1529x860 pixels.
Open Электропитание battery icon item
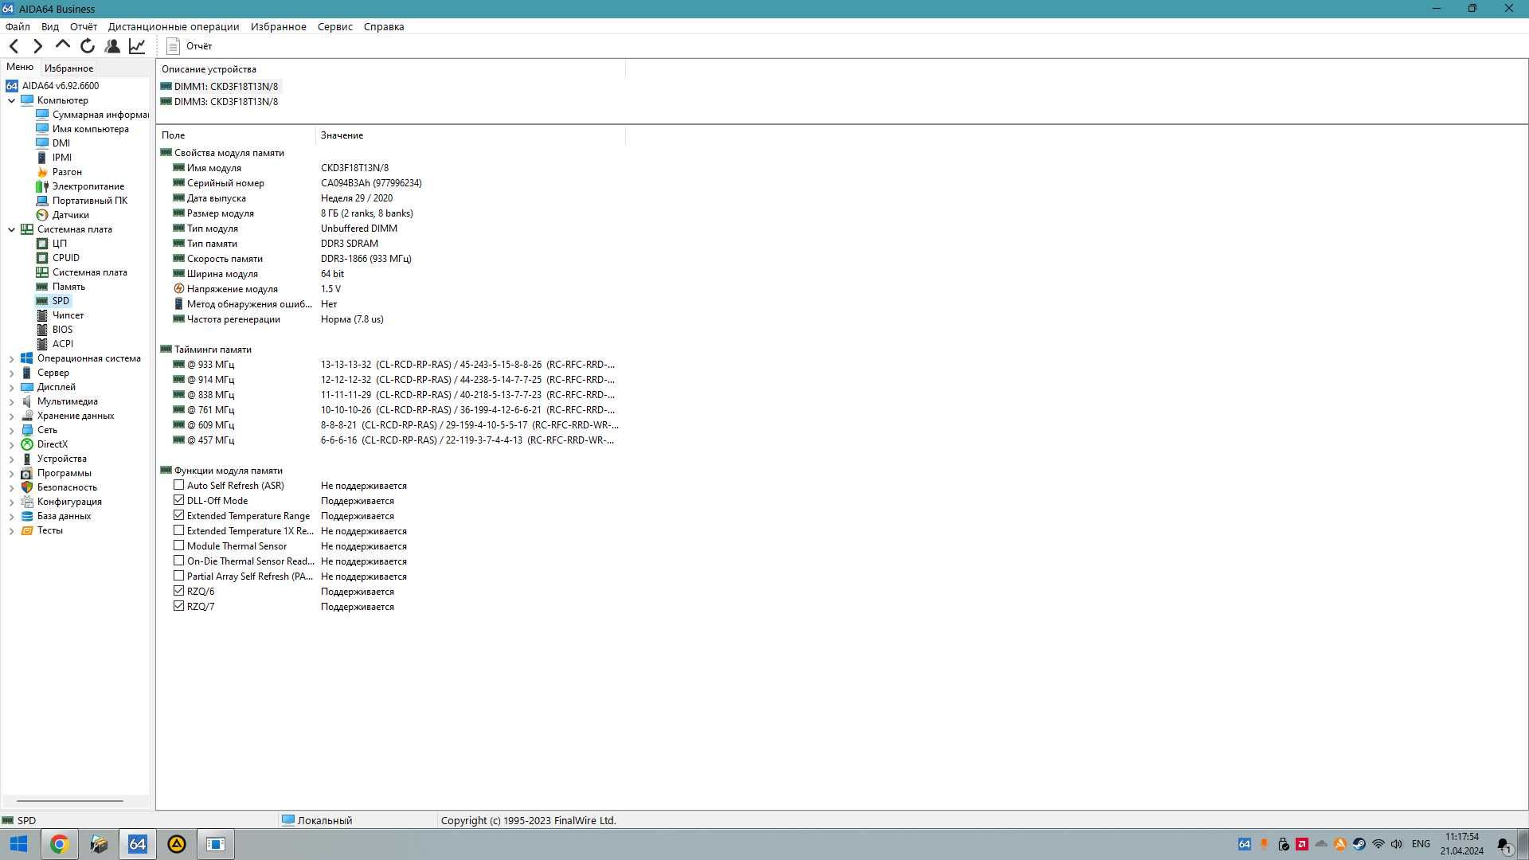point(42,186)
